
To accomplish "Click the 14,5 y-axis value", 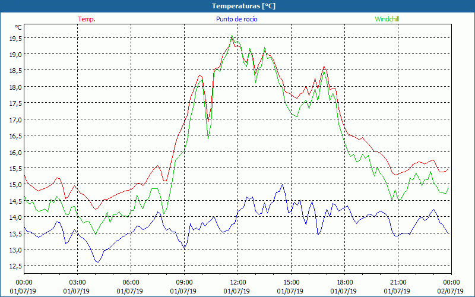I will 16,201.
